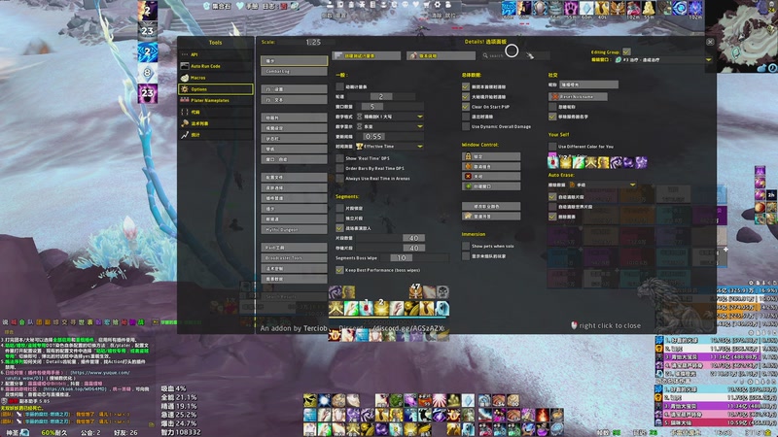Enable Order Bars By Real Time DPS
The image size is (778, 437).
339,168
